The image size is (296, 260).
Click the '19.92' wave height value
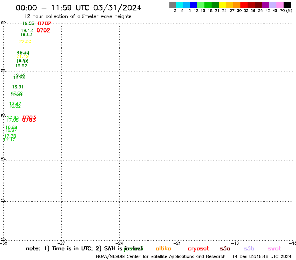point(21,66)
